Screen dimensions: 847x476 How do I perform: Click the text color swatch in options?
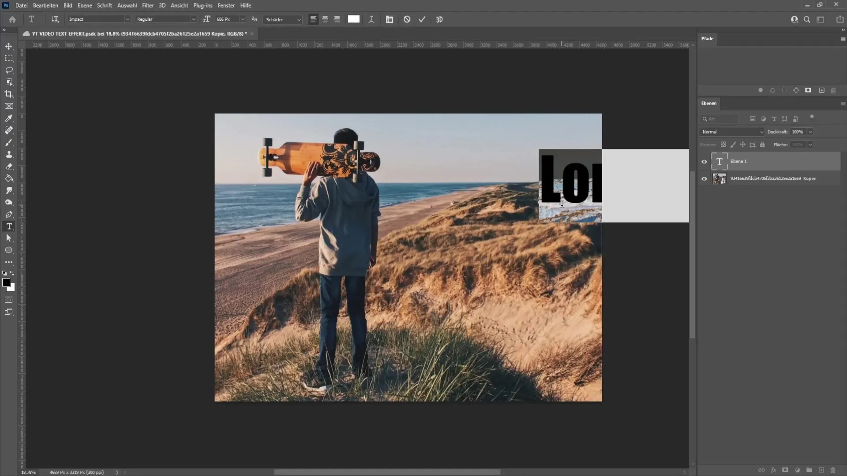click(354, 19)
